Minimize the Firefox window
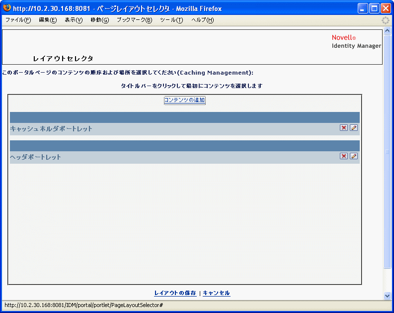Screen dimensions: 394x313 362,8
